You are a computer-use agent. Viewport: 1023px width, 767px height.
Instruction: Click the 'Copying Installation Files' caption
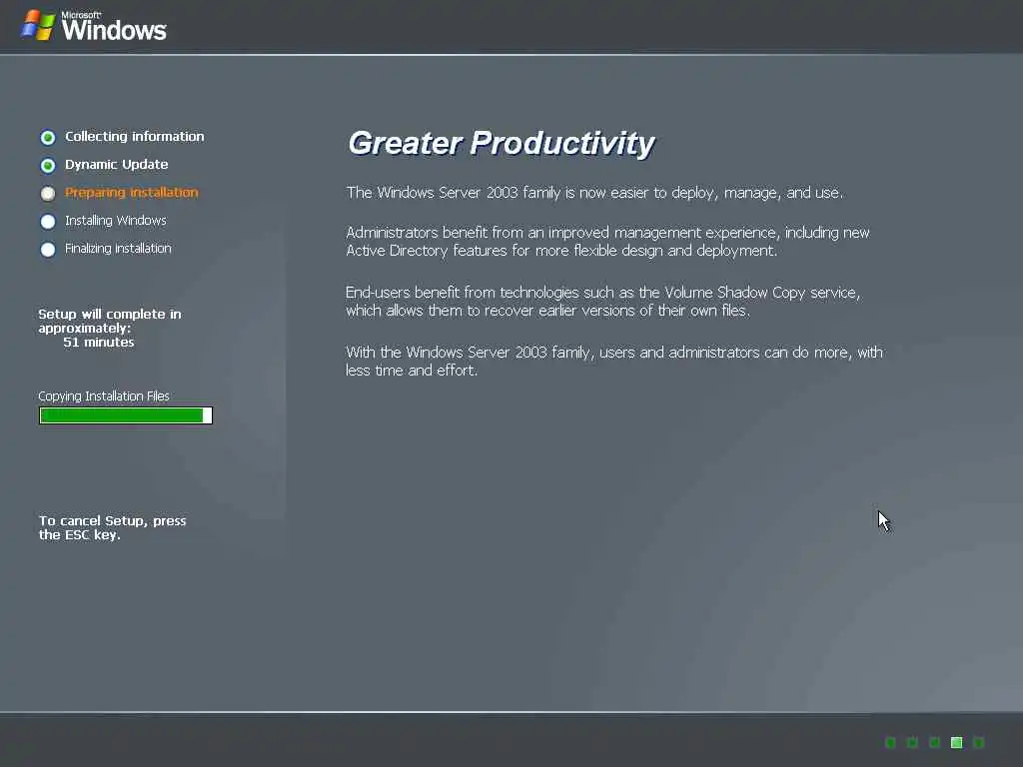point(104,395)
